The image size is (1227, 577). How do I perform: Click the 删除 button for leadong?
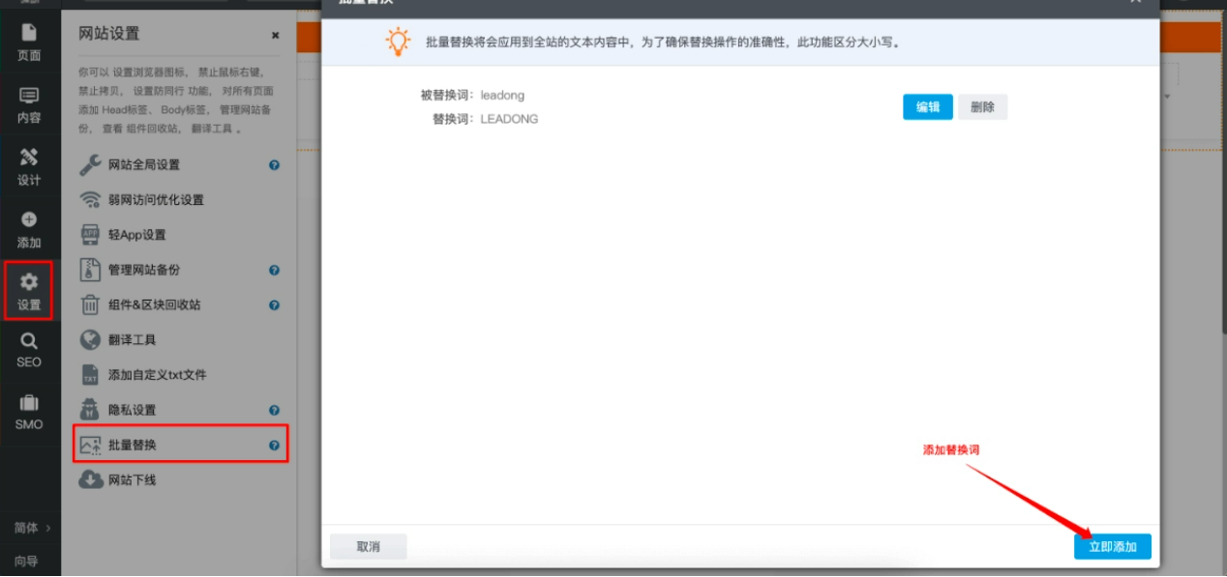click(x=982, y=107)
